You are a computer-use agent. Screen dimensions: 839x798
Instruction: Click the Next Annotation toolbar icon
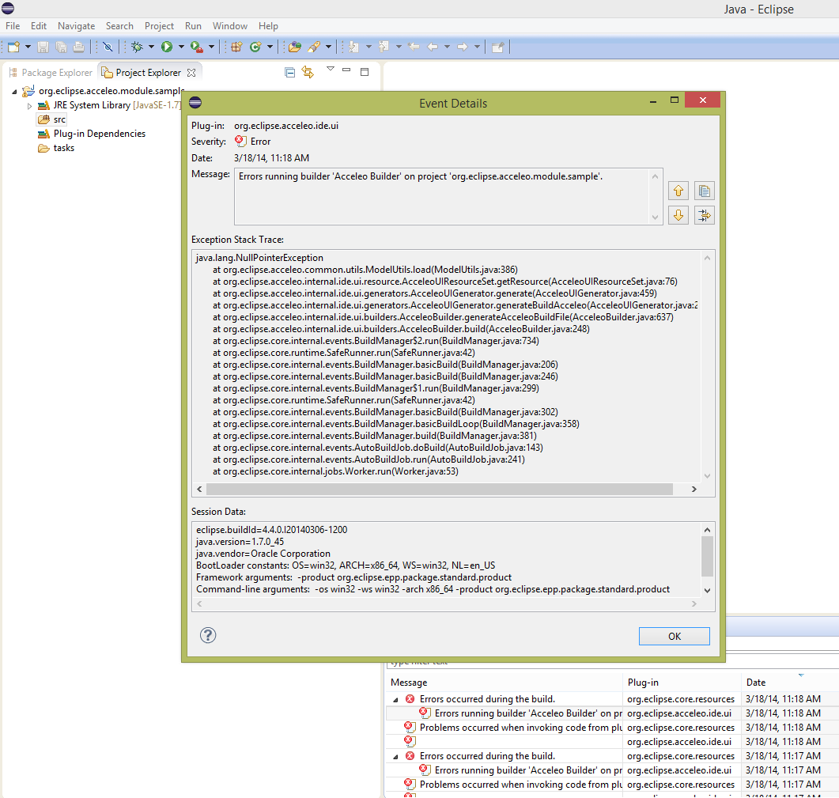(x=353, y=47)
